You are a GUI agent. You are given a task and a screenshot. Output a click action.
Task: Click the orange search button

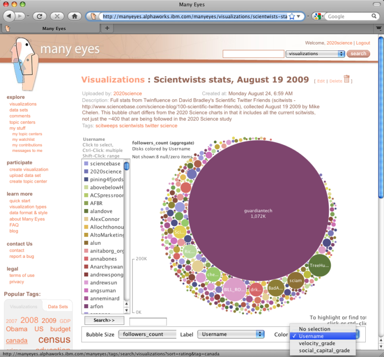[358, 54]
